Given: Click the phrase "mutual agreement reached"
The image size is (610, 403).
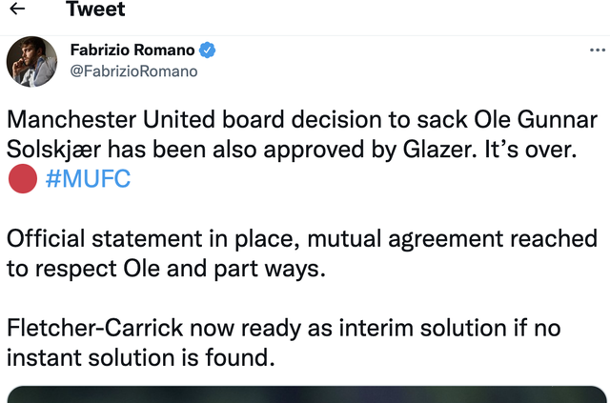Looking at the screenshot, I should (453, 239).
